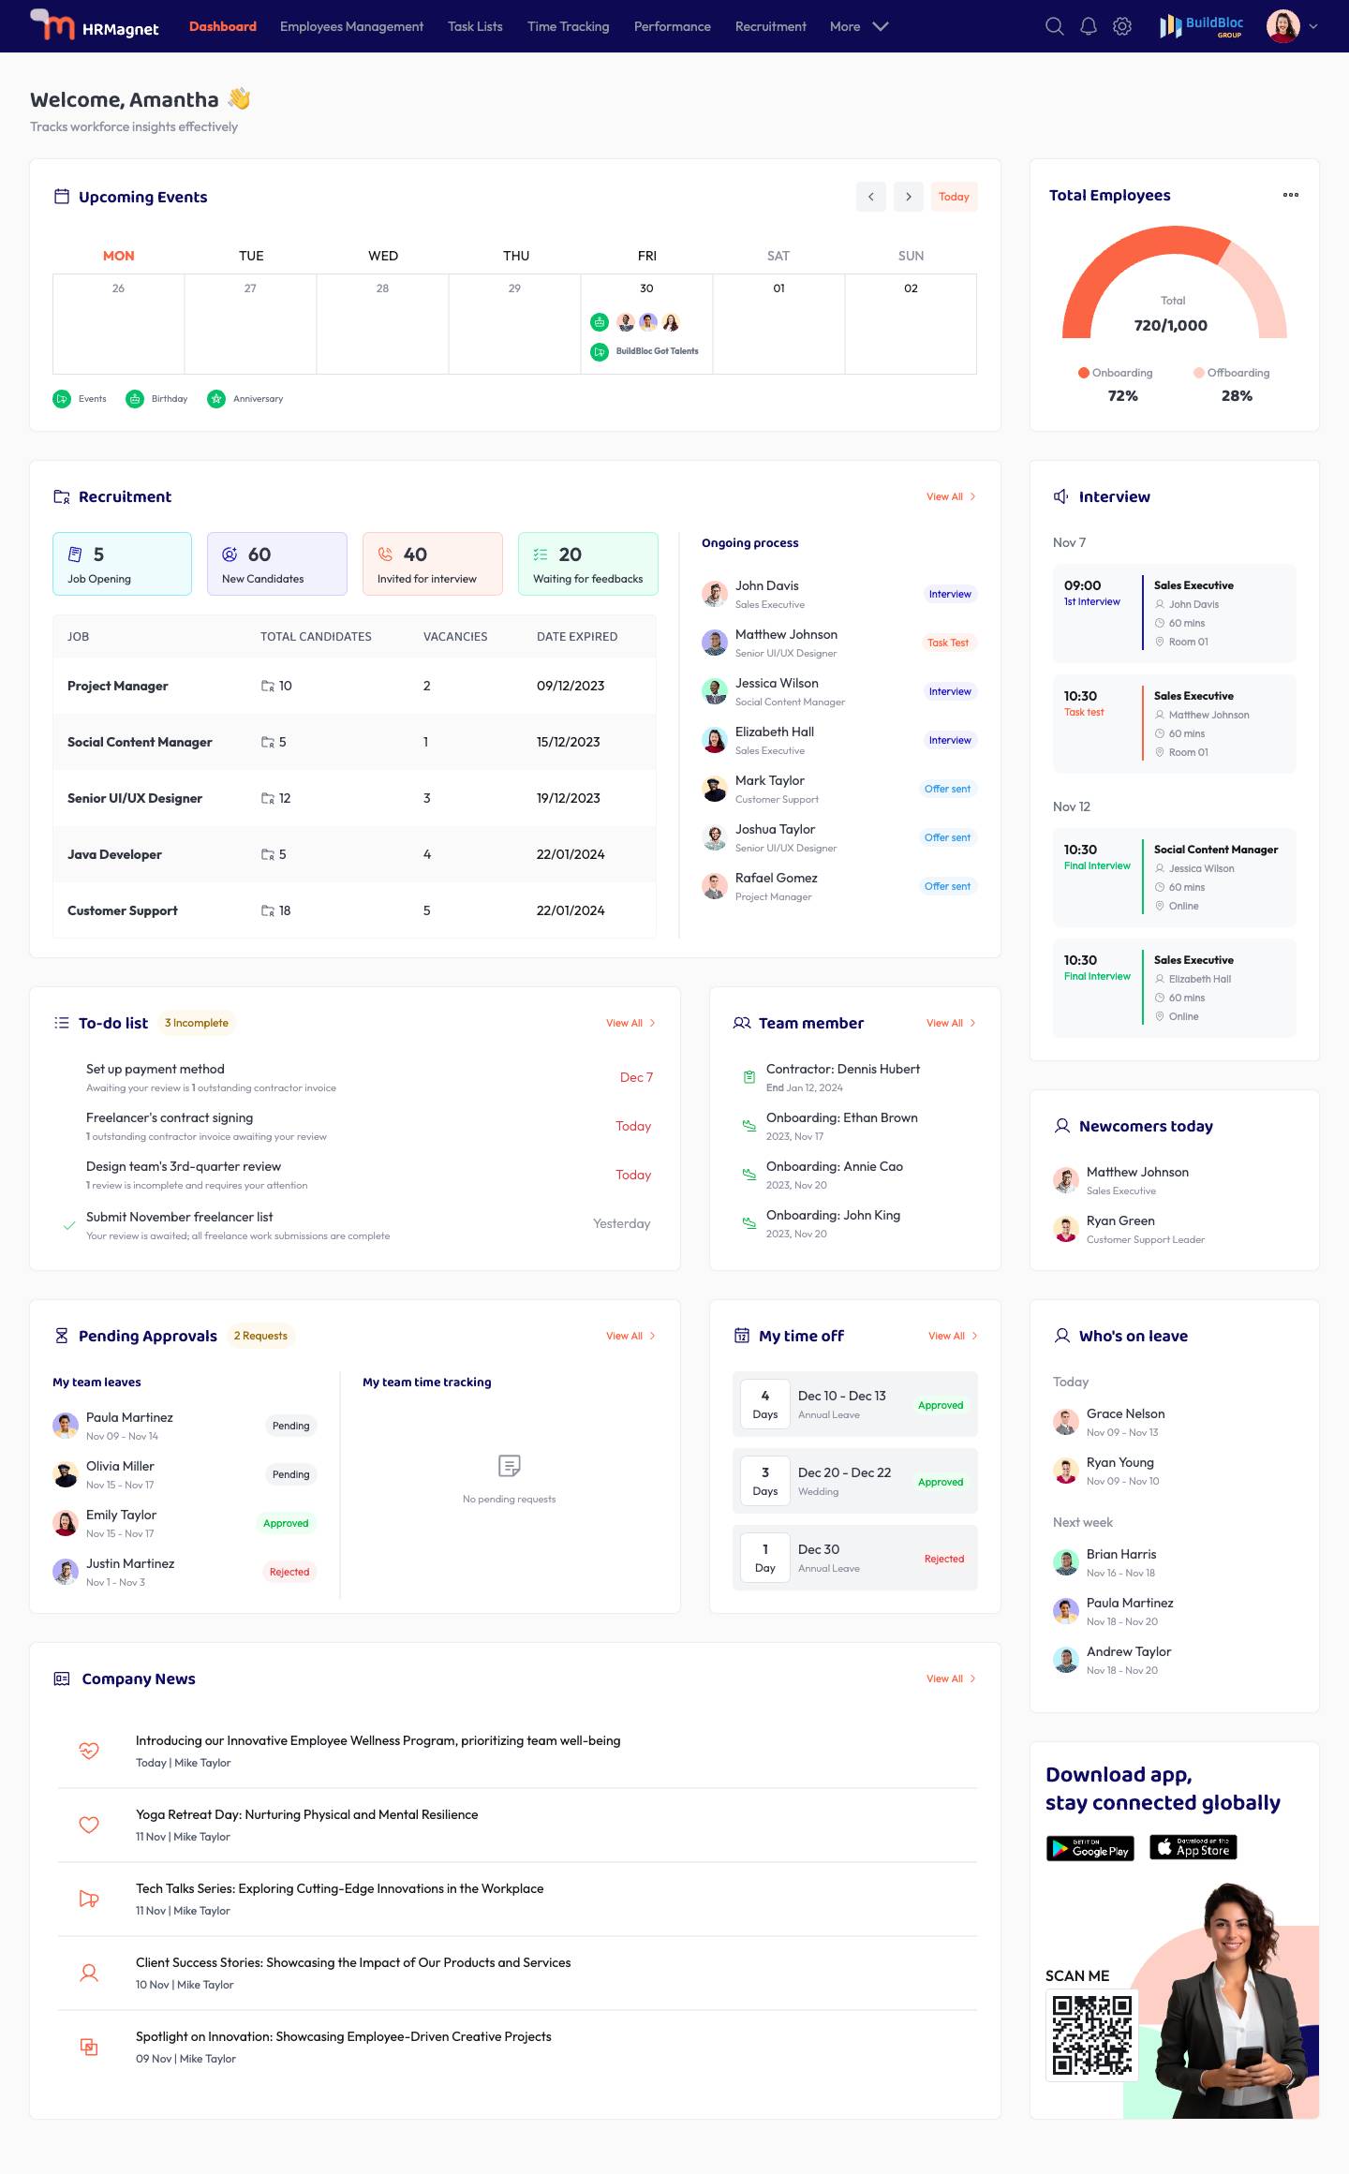Image resolution: width=1349 pixels, height=2174 pixels.
Task: Click the Job Opening stat card
Action: 123,564
